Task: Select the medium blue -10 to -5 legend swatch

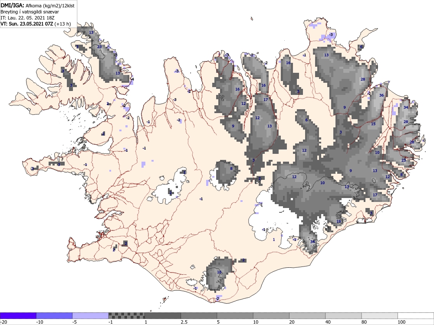Action: 54,315
